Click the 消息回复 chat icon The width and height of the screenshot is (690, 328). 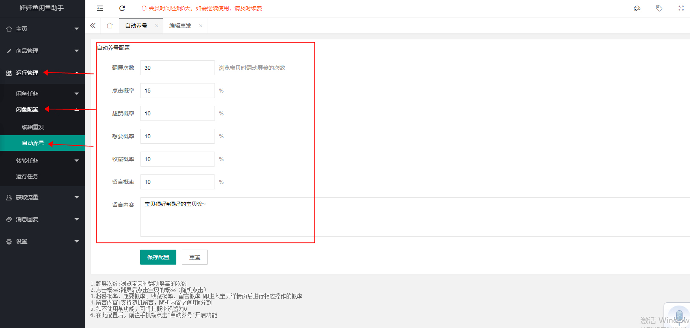(9, 219)
